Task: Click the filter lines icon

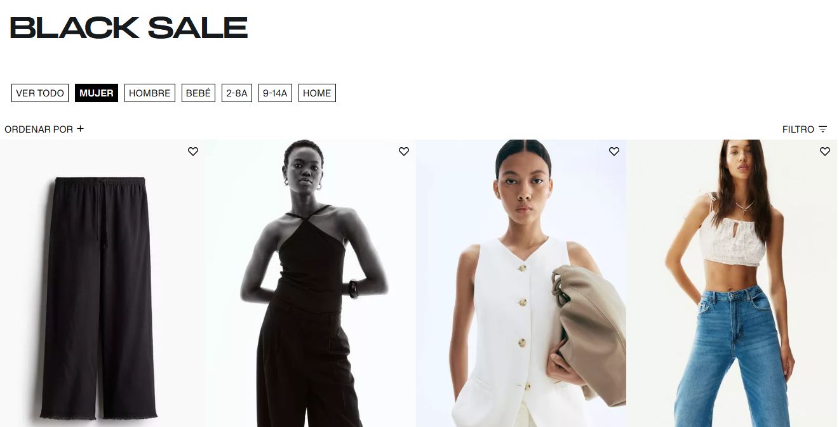Action: pos(823,129)
